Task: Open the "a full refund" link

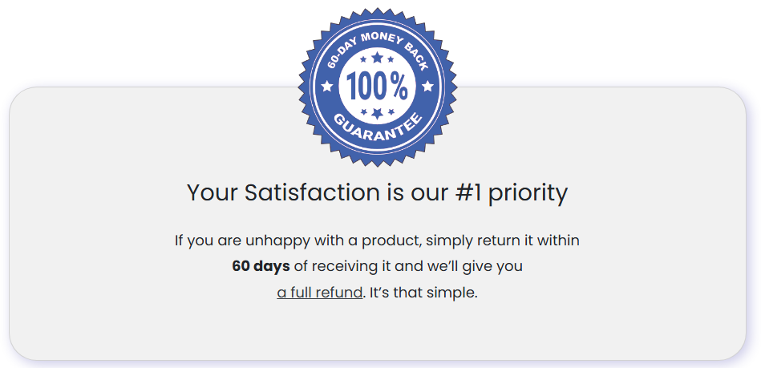Action: click(x=320, y=293)
